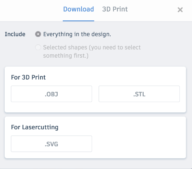Choose the SVG format under For Lasercutting
The width and height of the screenshot is (192, 169).
point(52,144)
